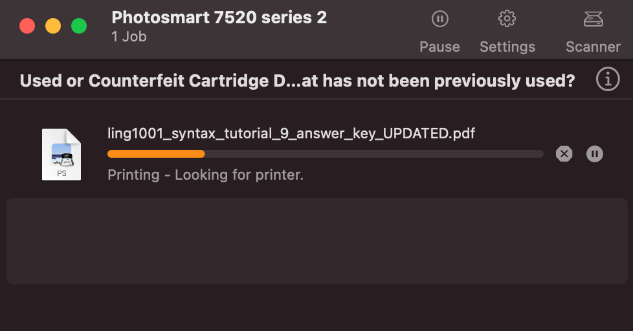Open printer Settings gear icon
The height and width of the screenshot is (331, 633).
pos(507,19)
